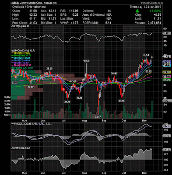Click the 37.22 price label
This screenshot has width=172, height=175.
tap(73, 81)
